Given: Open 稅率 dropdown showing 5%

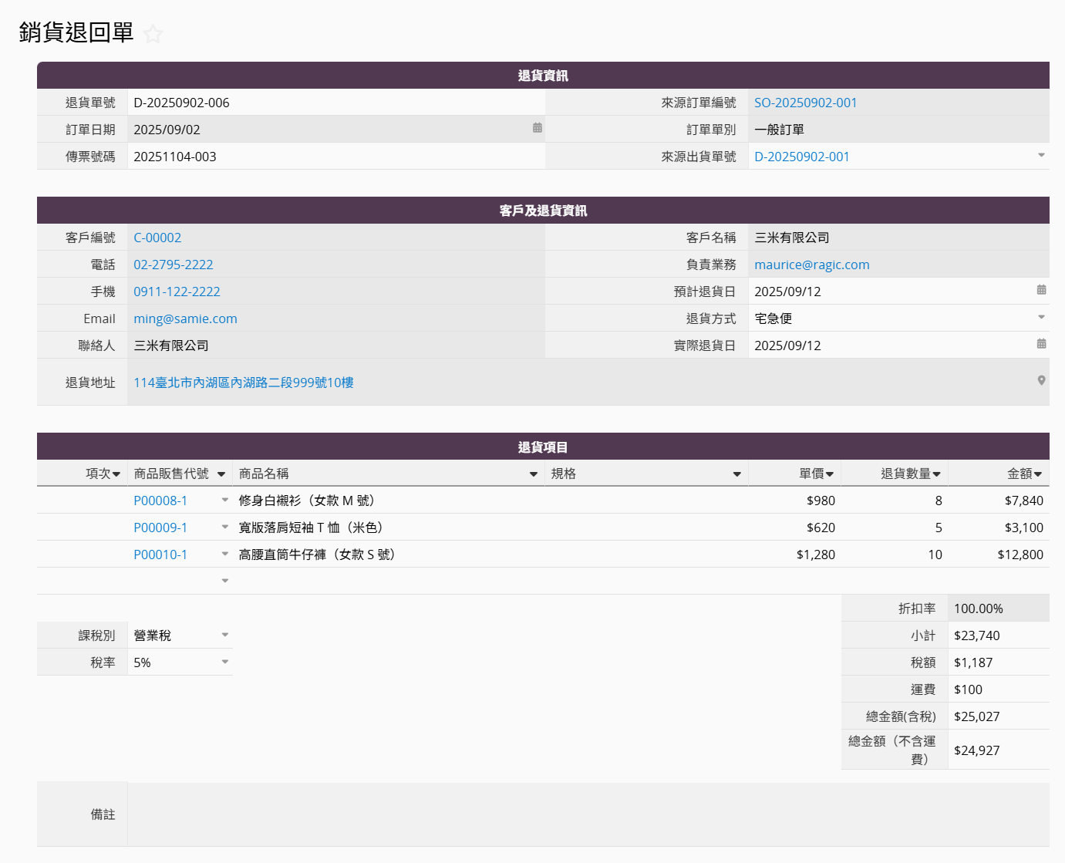Looking at the screenshot, I should click(x=225, y=662).
